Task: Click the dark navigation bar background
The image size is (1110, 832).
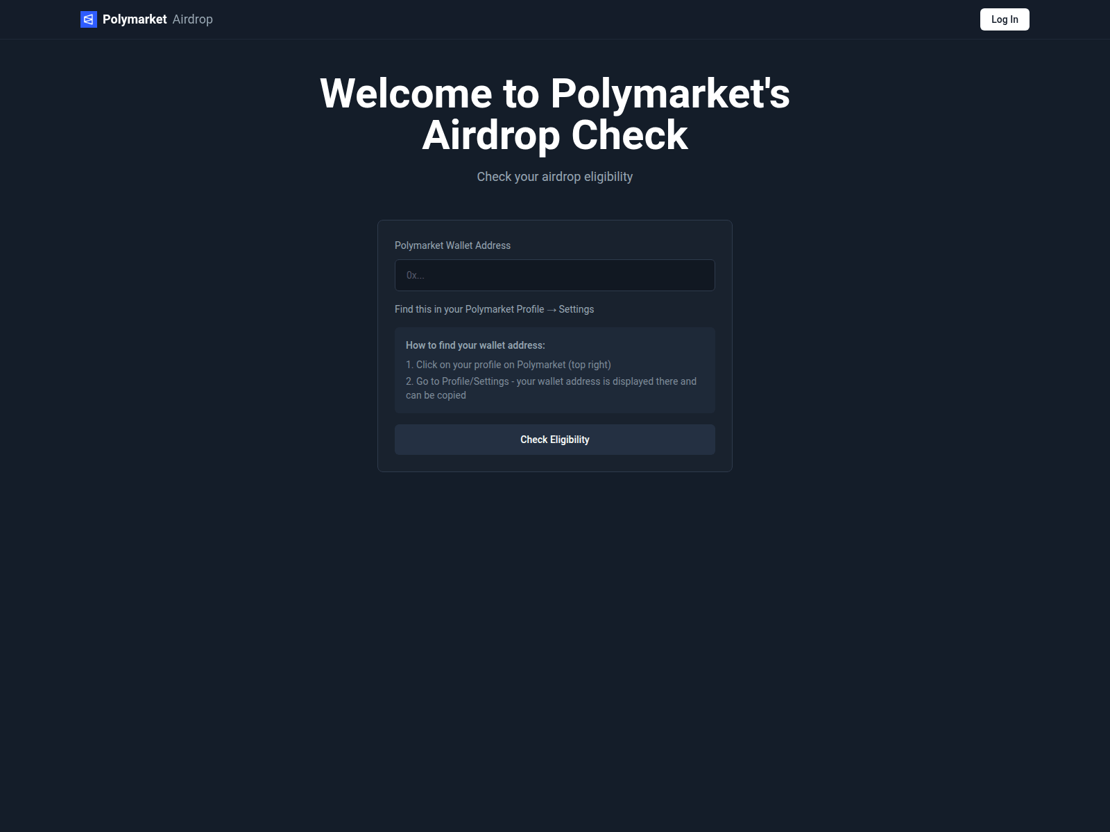Action: pyautogui.click(x=555, y=19)
